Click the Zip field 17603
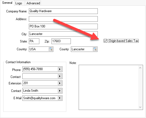 click(x=61, y=41)
